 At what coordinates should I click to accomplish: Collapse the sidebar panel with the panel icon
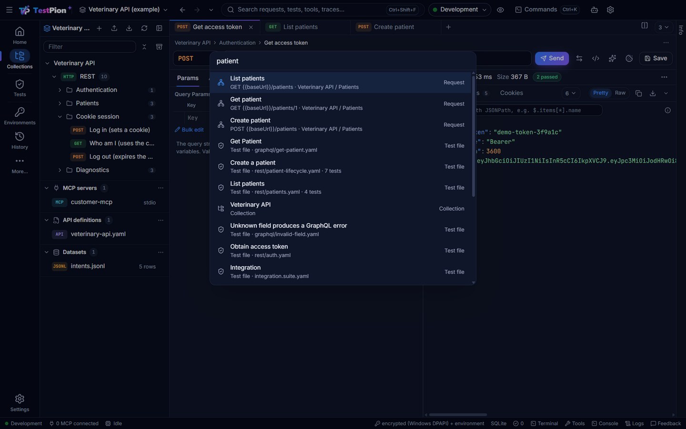(x=159, y=28)
